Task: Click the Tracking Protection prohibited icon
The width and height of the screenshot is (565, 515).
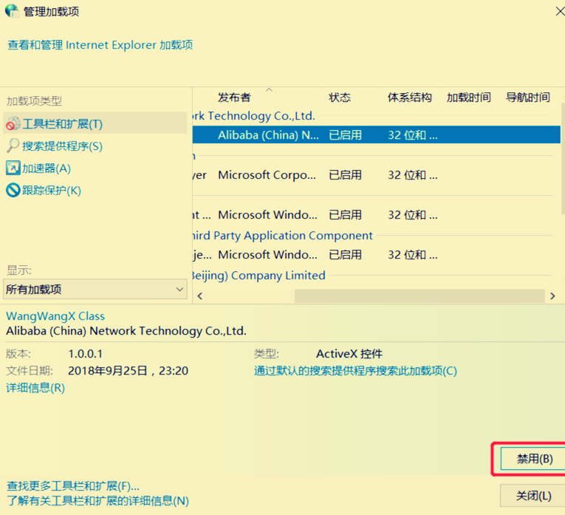Action: pyautogui.click(x=13, y=190)
